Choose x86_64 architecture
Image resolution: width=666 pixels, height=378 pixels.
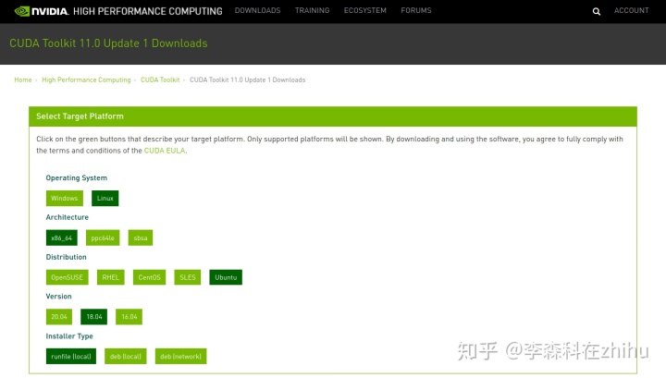click(x=62, y=238)
